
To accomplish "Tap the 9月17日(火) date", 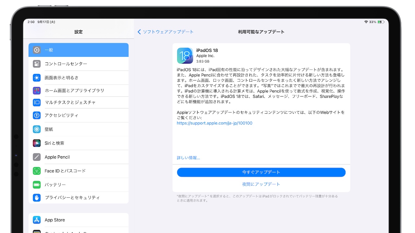I will [x=46, y=22].
